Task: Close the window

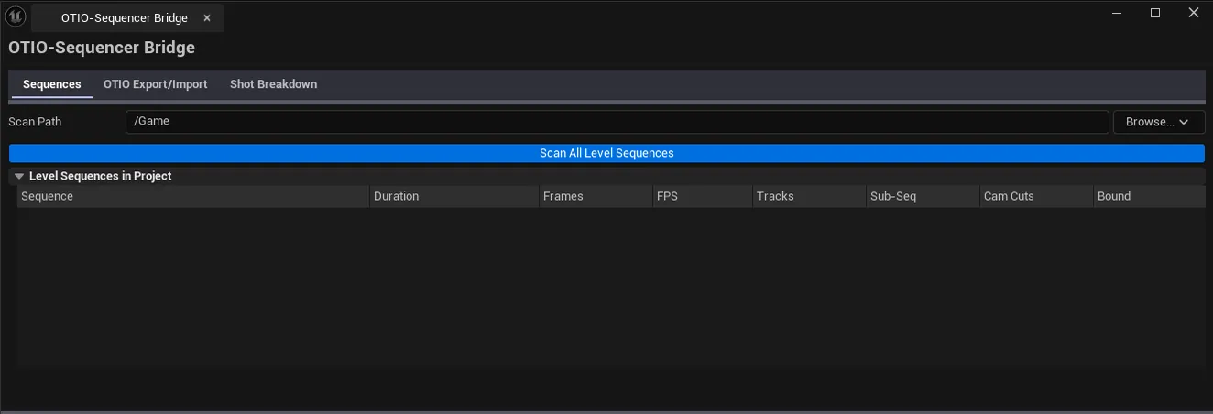Action: (x=1193, y=13)
